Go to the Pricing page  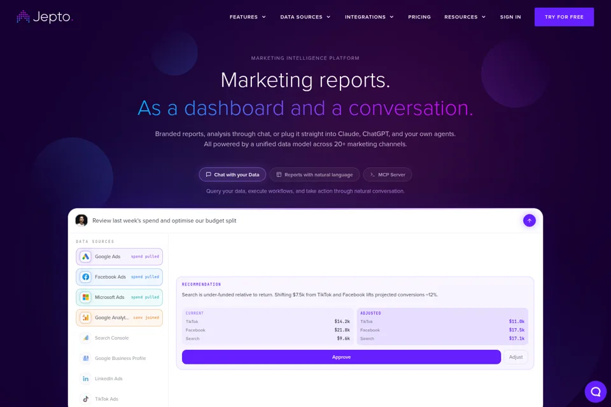tap(419, 17)
